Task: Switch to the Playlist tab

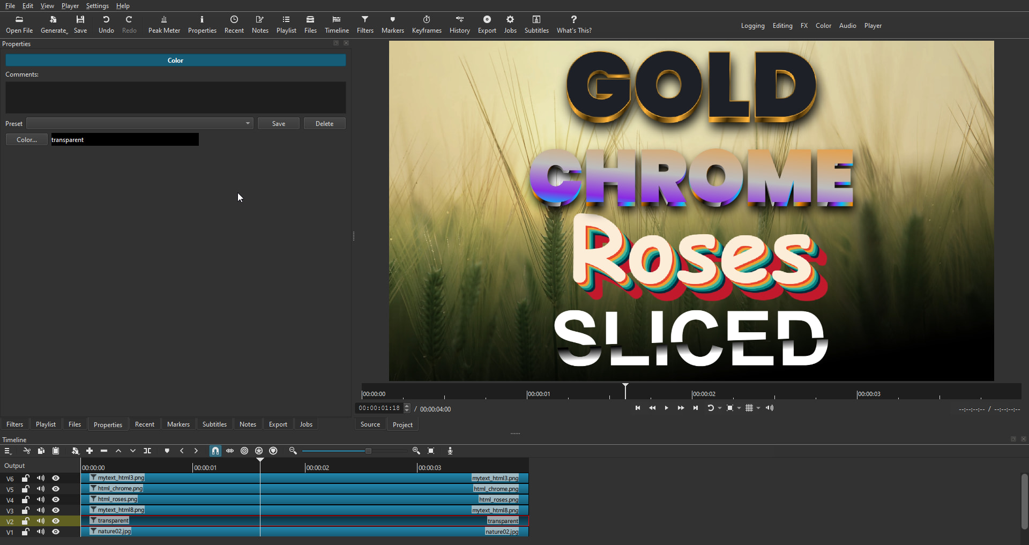Action: pos(46,424)
